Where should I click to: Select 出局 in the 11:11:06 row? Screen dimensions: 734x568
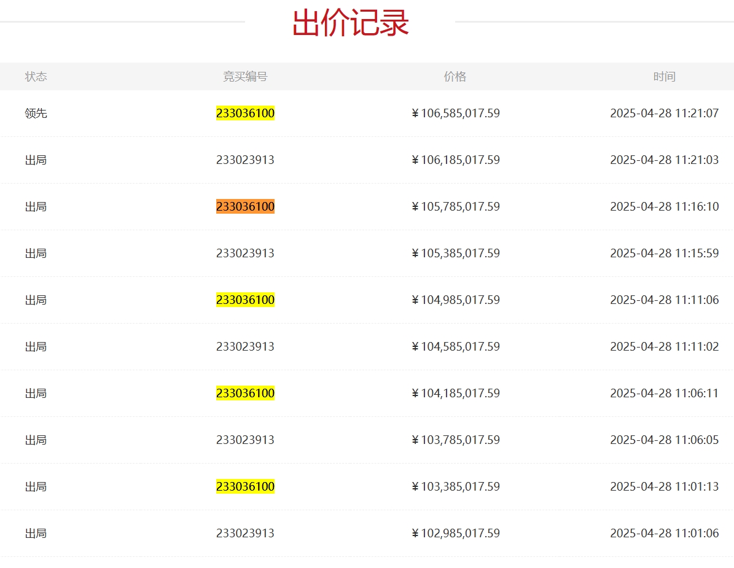36,300
